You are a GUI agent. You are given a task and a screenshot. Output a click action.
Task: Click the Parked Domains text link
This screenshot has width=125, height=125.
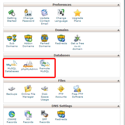(45, 45)
